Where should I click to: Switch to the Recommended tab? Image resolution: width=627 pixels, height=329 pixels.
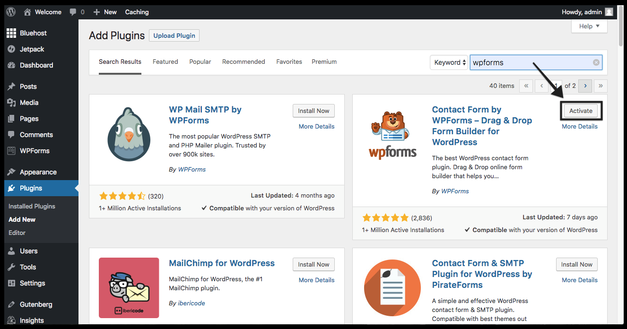coord(244,62)
